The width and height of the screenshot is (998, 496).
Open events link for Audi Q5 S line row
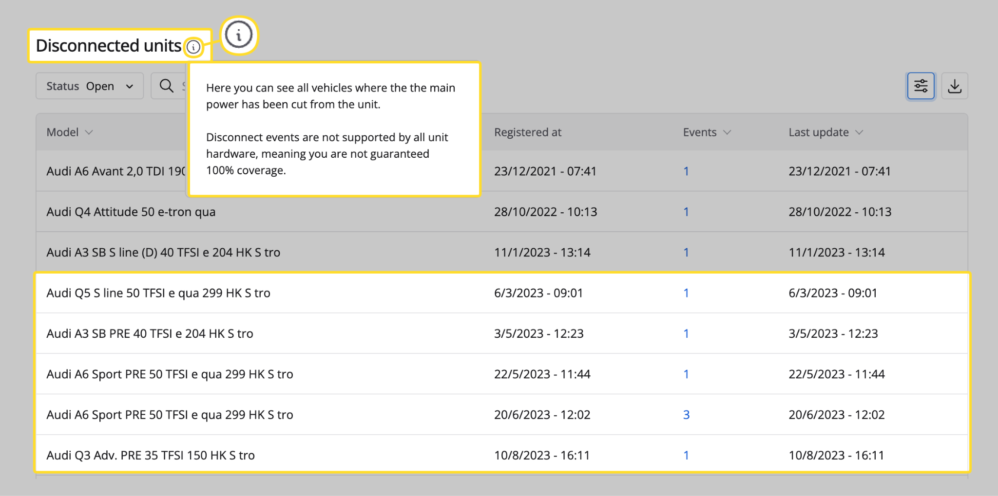point(686,293)
